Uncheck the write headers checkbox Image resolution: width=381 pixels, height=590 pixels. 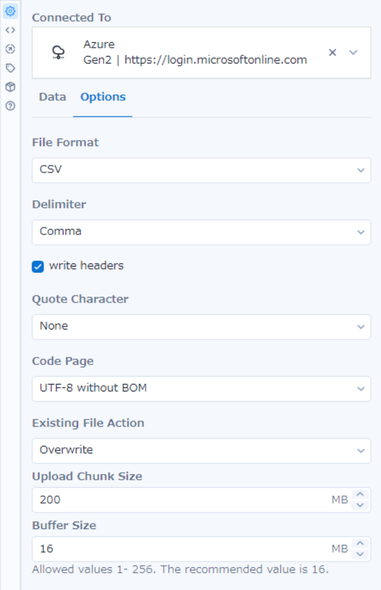coord(39,265)
